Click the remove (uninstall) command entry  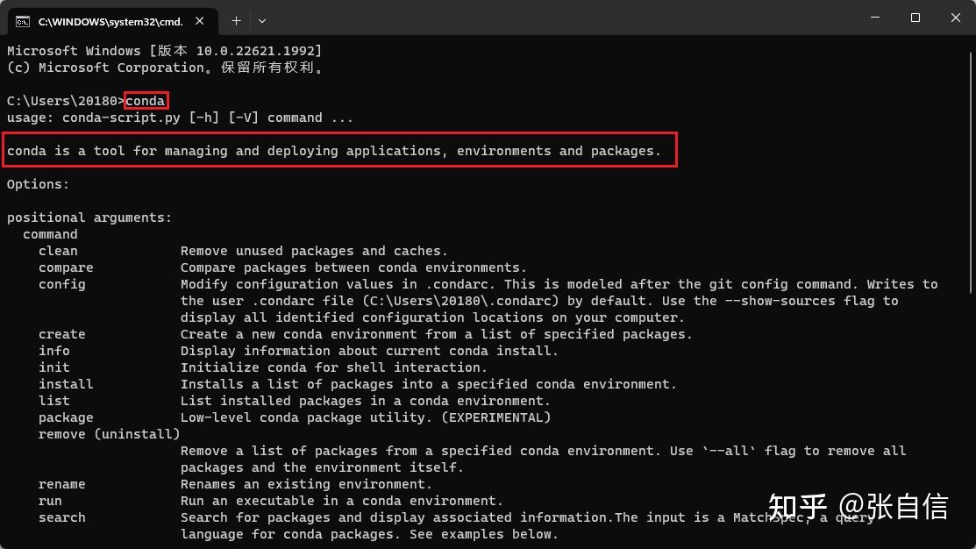coord(109,433)
